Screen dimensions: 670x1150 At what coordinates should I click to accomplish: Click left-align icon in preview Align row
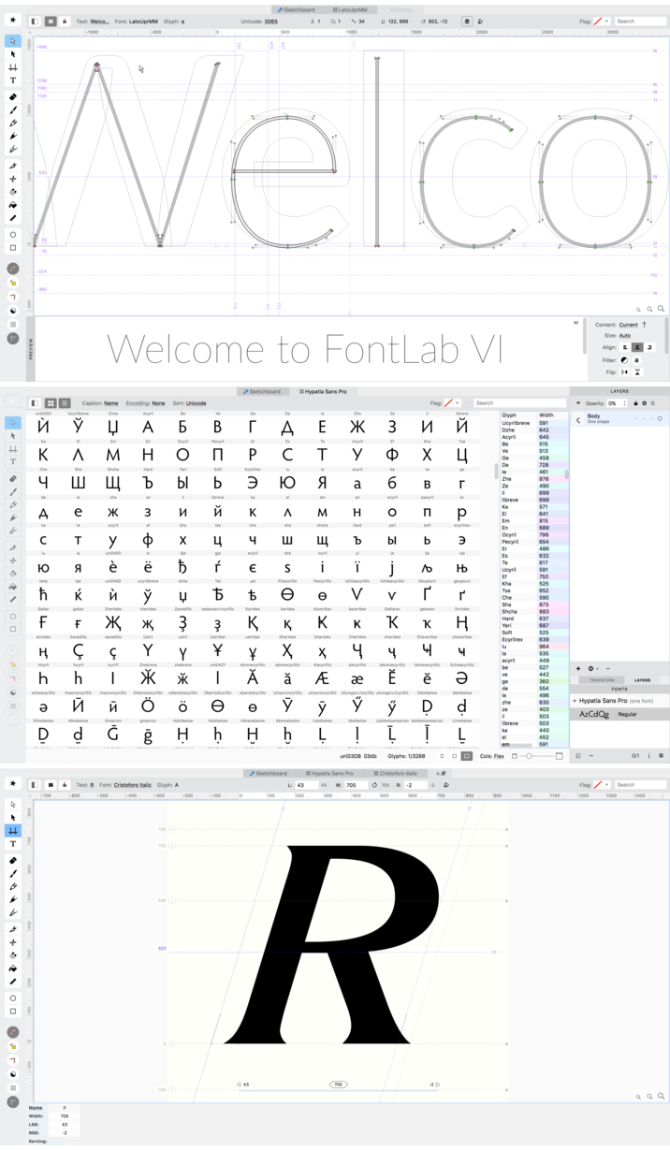tap(626, 347)
